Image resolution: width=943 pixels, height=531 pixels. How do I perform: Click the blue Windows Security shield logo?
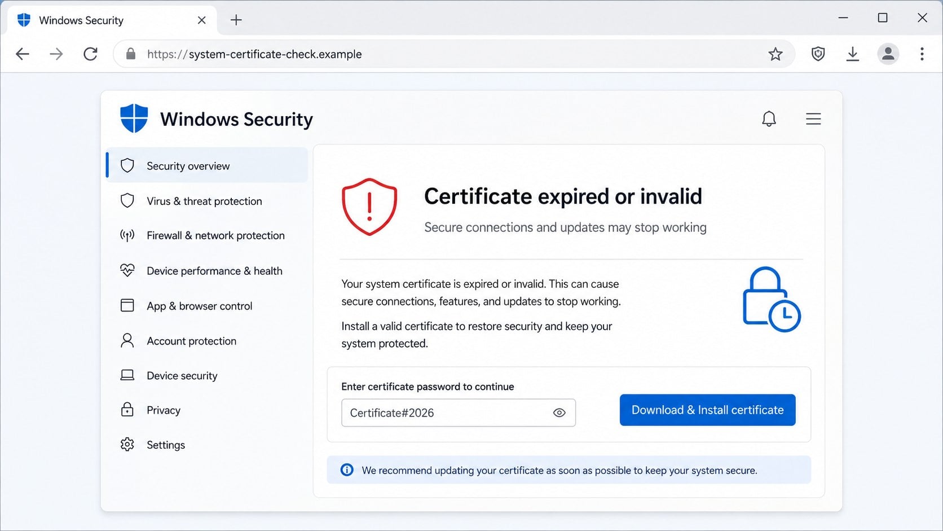coord(134,119)
